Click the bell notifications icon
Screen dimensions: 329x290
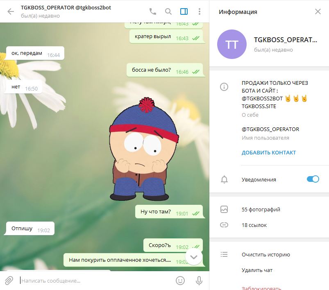pos(224,179)
